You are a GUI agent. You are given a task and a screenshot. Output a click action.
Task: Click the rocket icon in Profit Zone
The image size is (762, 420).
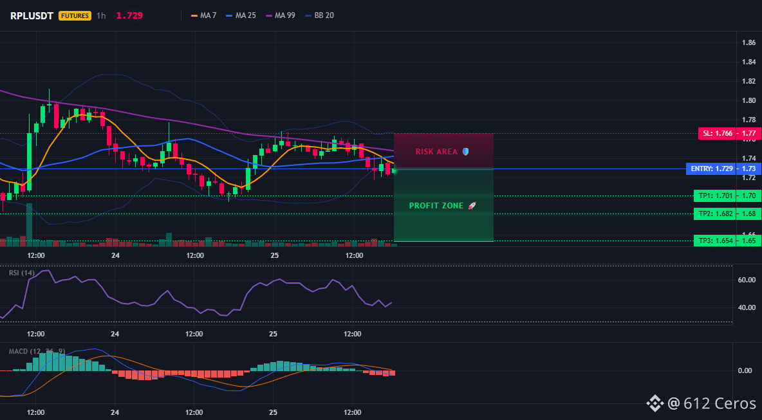click(x=472, y=206)
